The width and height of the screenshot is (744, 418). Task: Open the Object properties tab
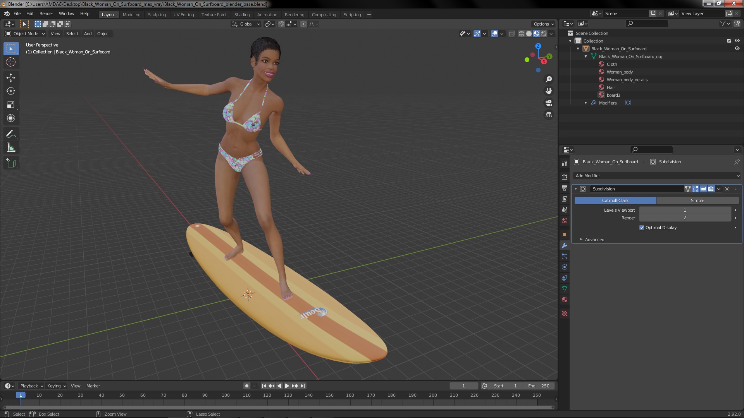pyautogui.click(x=565, y=235)
